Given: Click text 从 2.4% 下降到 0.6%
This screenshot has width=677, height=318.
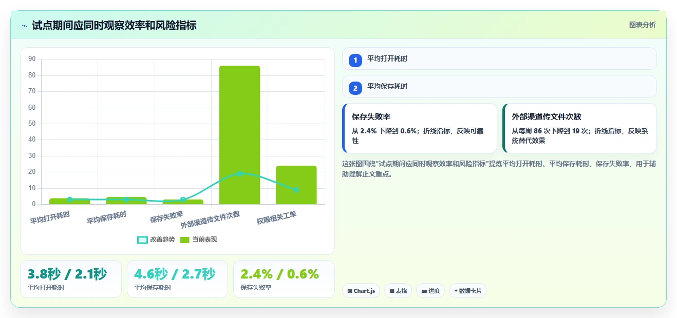Looking at the screenshot, I should [384, 131].
